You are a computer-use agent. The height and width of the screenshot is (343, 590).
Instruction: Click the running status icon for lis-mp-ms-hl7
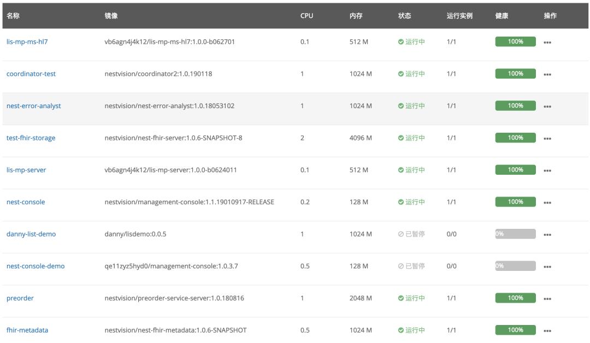401,42
